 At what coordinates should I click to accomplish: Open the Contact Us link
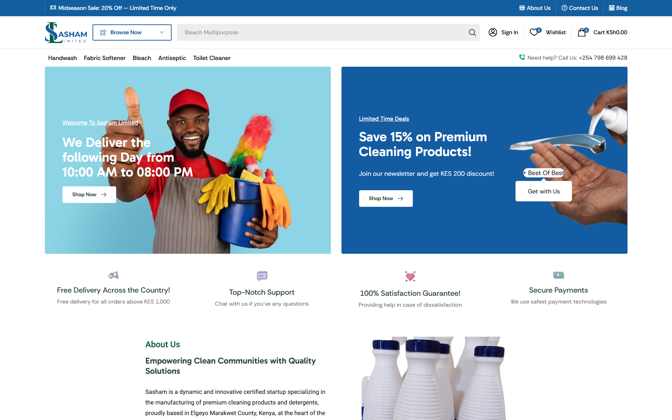580,8
